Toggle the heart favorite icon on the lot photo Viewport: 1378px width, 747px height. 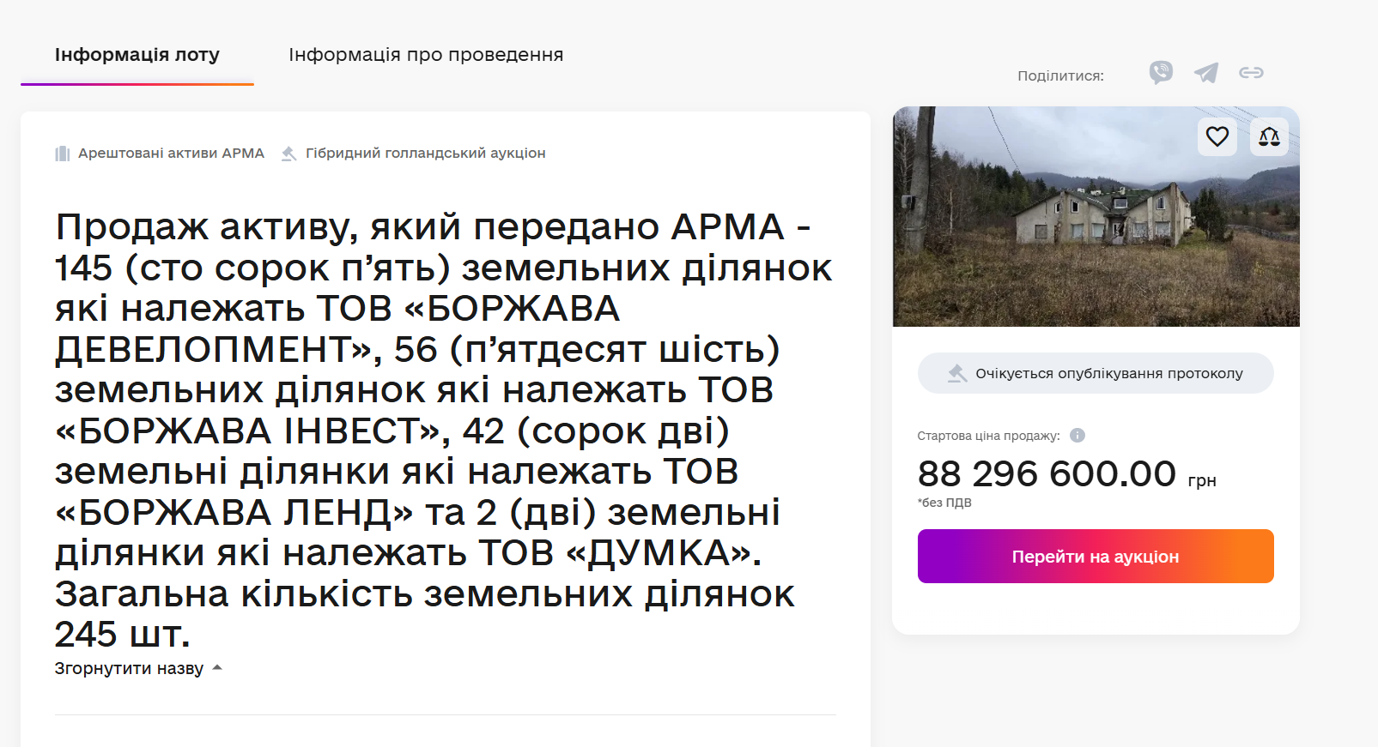tap(1217, 136)
